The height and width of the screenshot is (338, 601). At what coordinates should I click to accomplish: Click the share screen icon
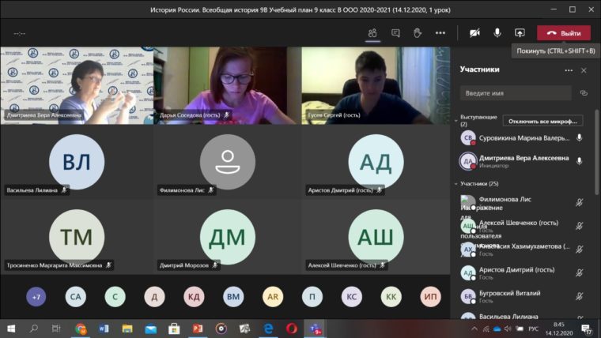tap(520, 33)
